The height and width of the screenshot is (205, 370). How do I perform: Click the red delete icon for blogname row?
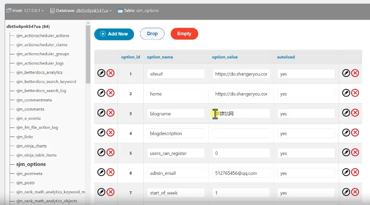click(110, 113)
